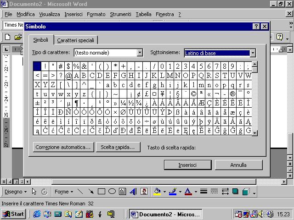Select the ¶ paragraph symbol in the grid

pyautogui.click(x=76, y=103)
